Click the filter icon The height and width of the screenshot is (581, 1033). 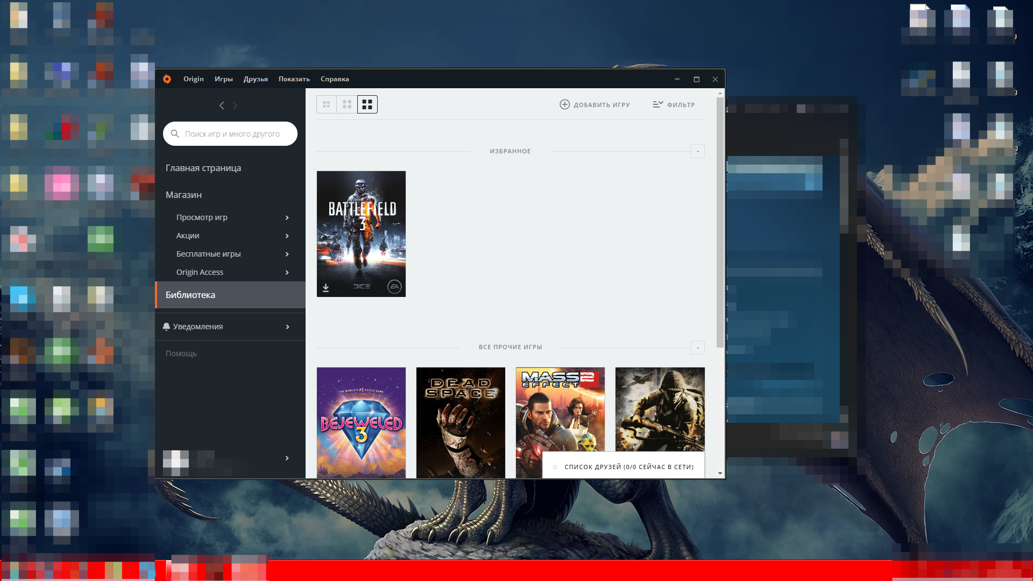[658, 104]
